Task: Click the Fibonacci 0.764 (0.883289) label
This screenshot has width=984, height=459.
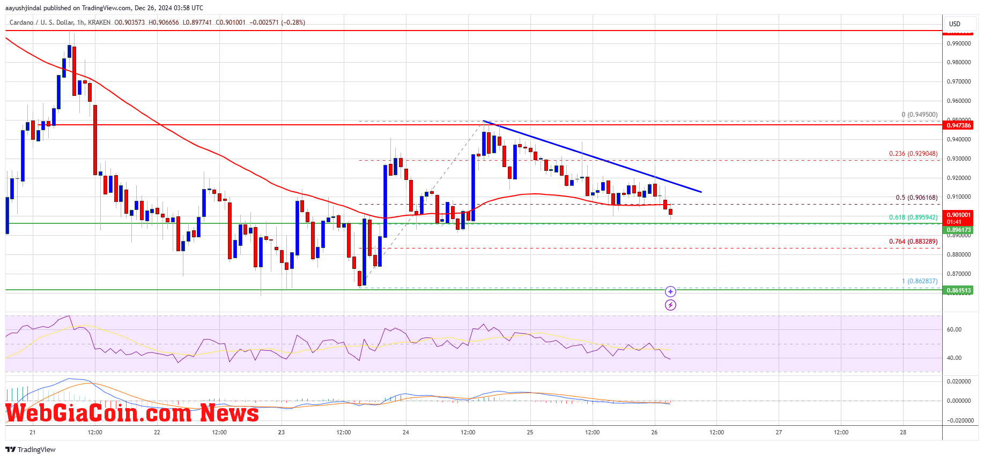Action: (914, 242)
